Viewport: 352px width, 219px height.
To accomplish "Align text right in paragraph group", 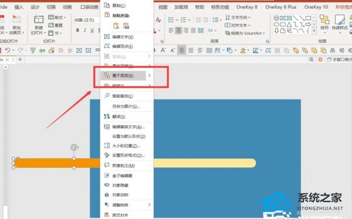I will (x=186, y=30).
